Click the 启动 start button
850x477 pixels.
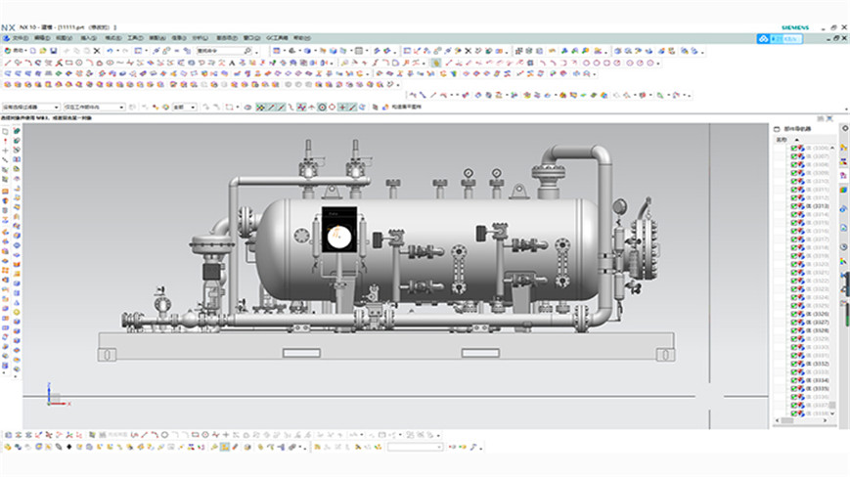[x=17, y=51]
